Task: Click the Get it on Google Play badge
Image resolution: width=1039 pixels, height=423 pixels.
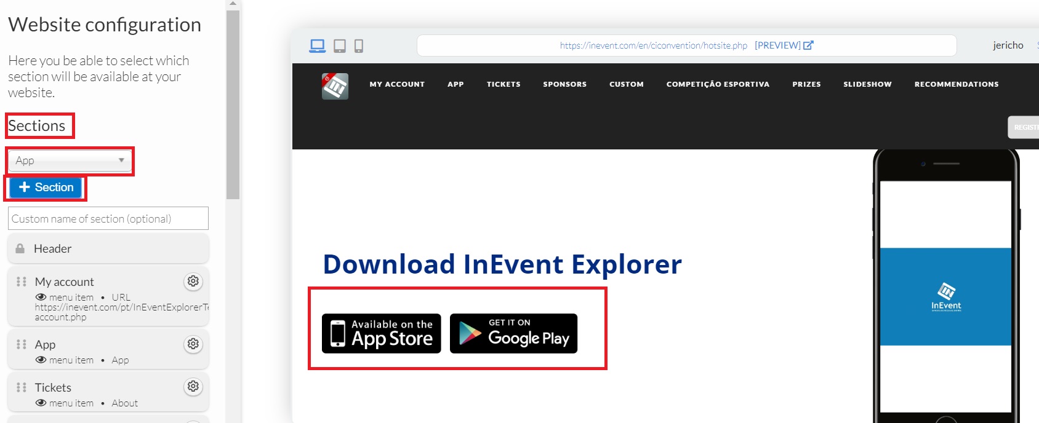Action: click(x=513, y=334)
